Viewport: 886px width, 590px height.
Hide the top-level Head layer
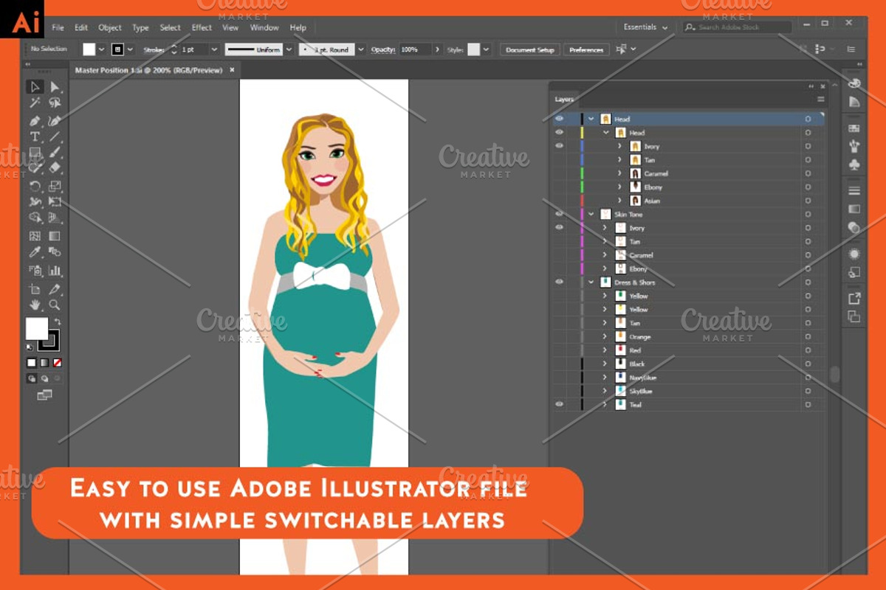point(559,119)
